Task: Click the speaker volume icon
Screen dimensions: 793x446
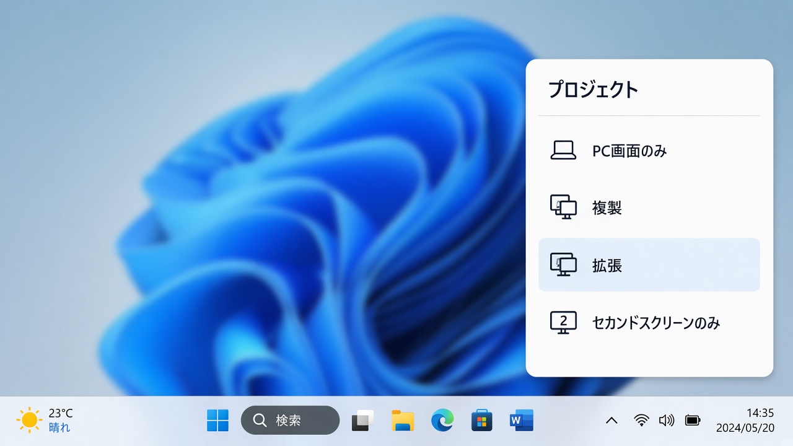Action: (667, 421)
